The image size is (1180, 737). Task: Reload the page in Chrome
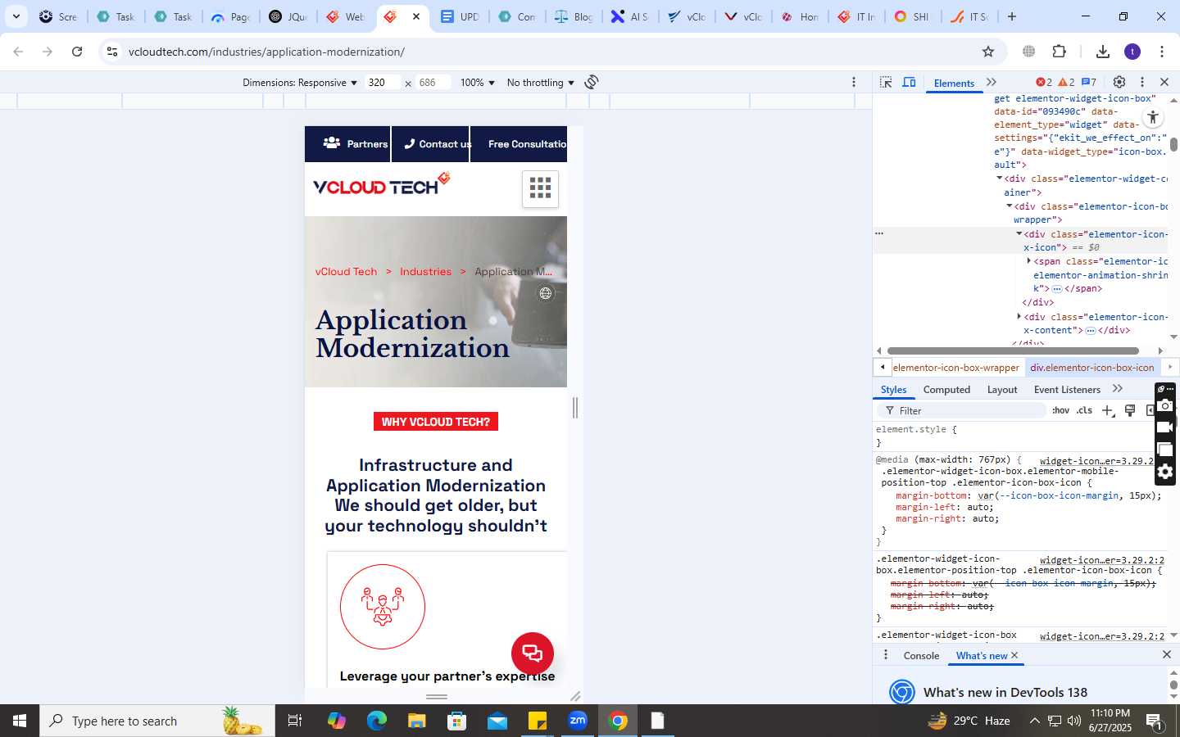click(x=77, y=52)
